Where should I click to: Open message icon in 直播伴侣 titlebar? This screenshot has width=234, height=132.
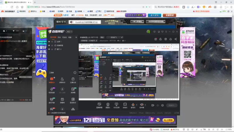[154, 32]
